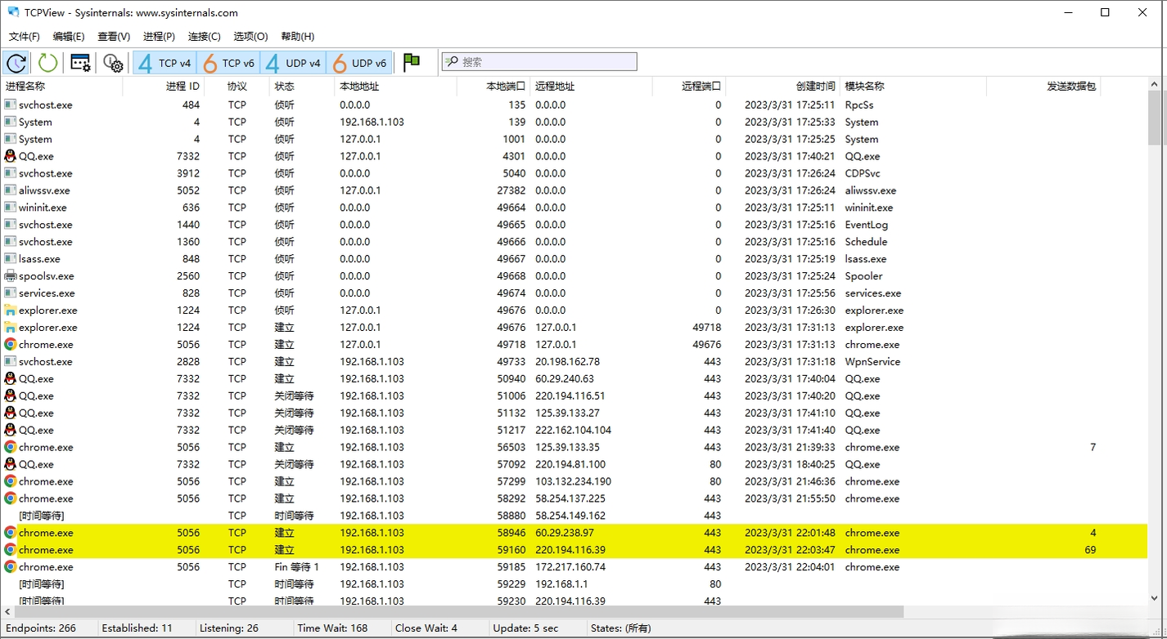
Task: Sort by the 发送数据包 column header
Action: click(1071, 86)
